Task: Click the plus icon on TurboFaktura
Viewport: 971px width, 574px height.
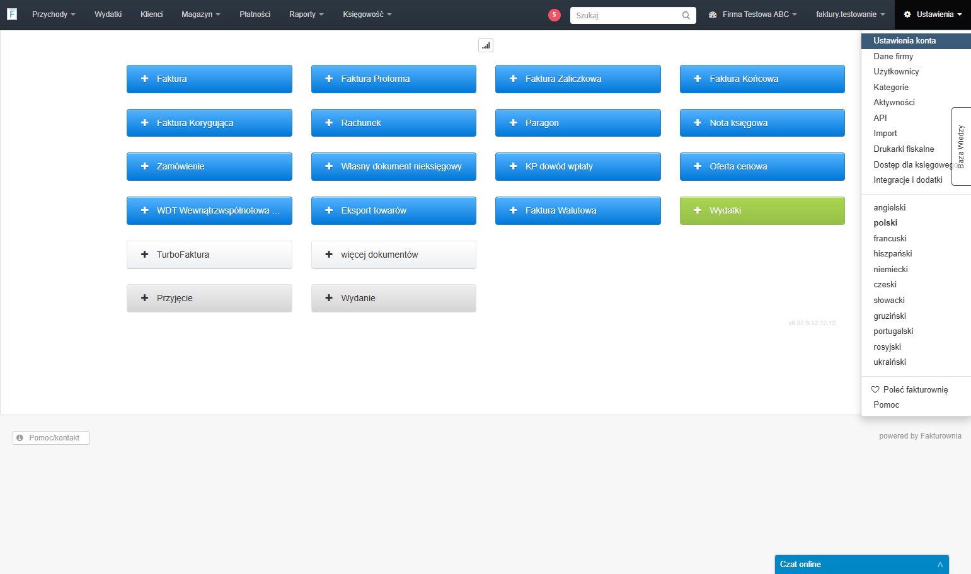Action: click(x=144, y=255)
